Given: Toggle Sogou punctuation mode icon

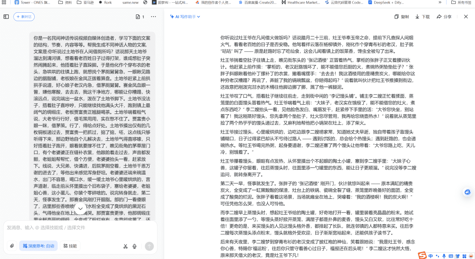Looking at the screenshot, I should 438,256.
